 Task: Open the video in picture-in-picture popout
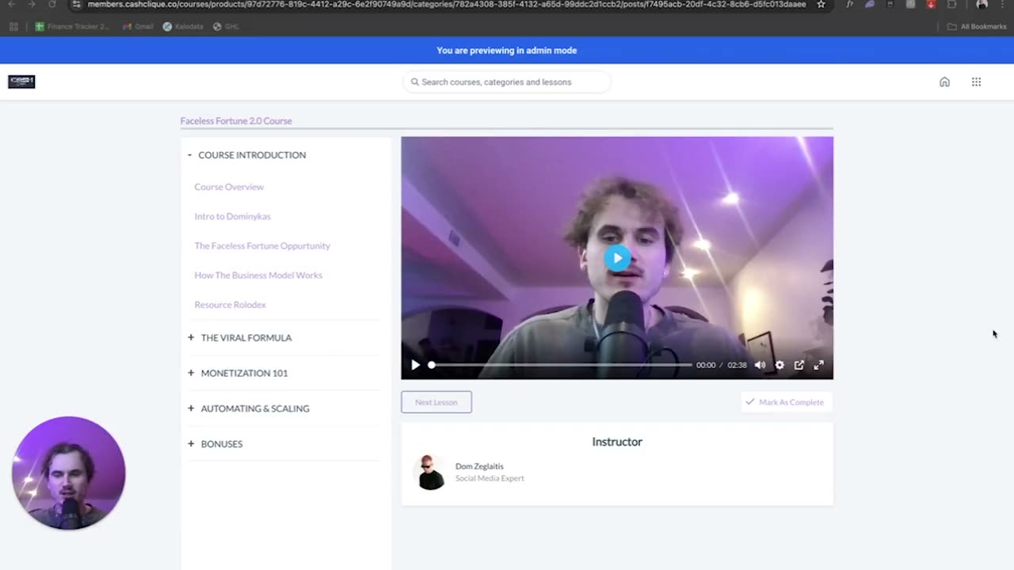(x=799, y=365)
